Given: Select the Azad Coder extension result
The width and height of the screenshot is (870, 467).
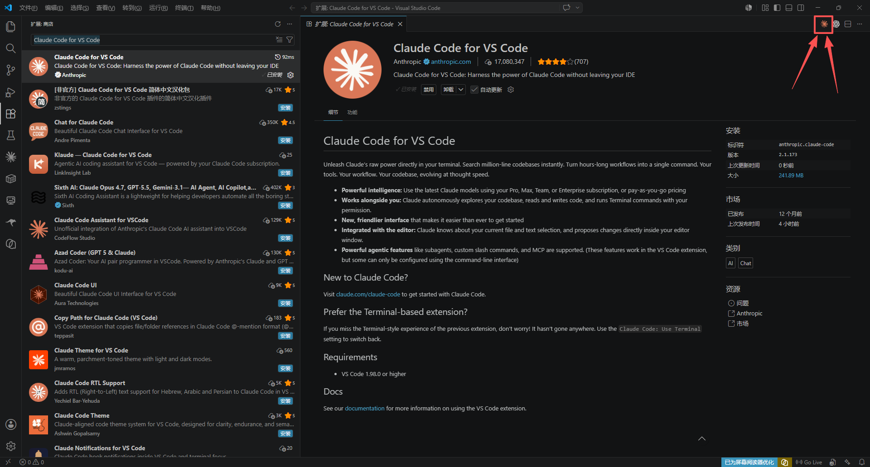Looking at the screenshot, I should (x=161, y=262).
